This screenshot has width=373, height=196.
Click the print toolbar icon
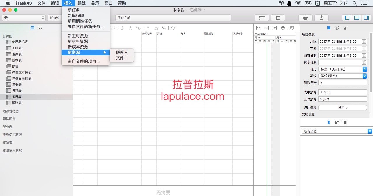[305, 18]
